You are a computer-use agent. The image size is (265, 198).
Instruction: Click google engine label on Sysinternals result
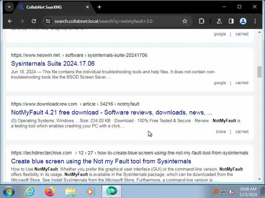pos(220,83)
